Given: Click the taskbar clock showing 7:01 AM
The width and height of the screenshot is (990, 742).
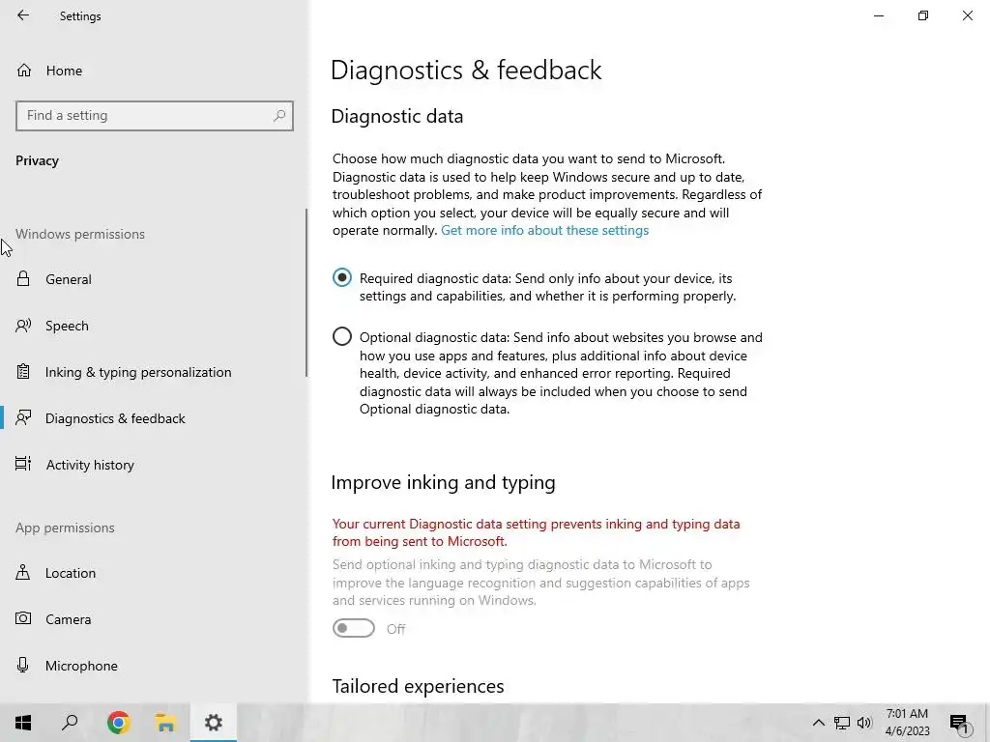Looking at the screenshot, I should tap(907, 723).
